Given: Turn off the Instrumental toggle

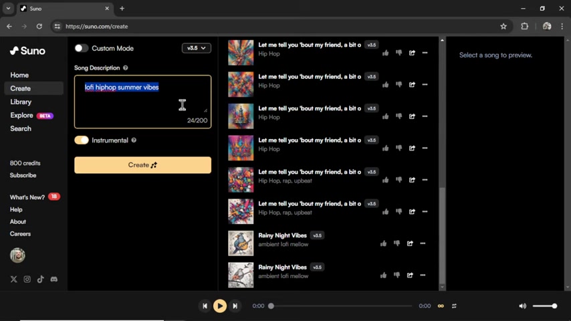Looking at the screenshot, I should pos(81,140).
